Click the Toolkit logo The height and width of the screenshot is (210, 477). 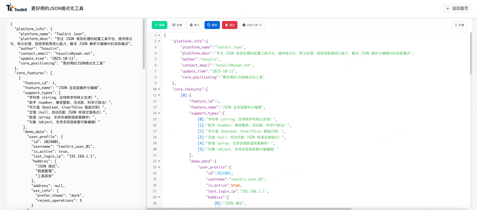17,8
